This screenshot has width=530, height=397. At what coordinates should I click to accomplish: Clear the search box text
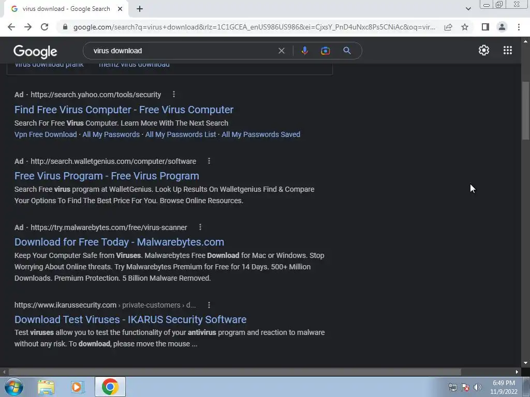(281, 51)
